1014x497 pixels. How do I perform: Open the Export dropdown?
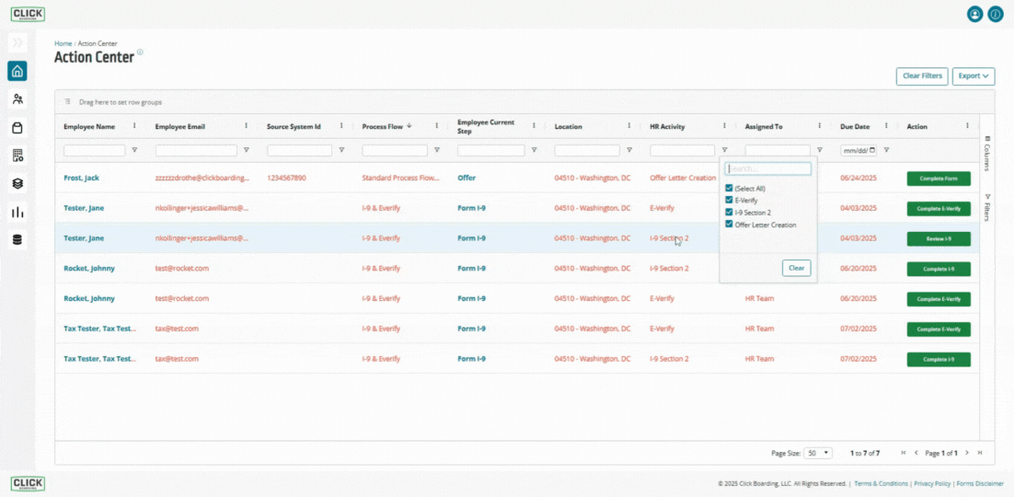974,75
